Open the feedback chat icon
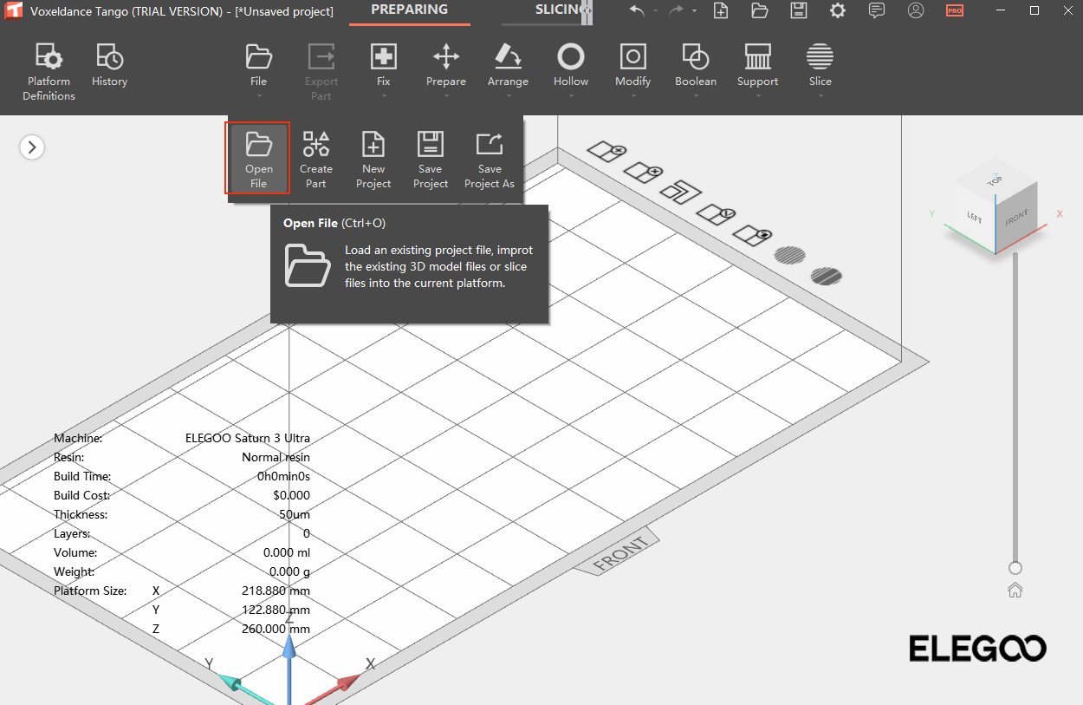 (x=877, y=10)
